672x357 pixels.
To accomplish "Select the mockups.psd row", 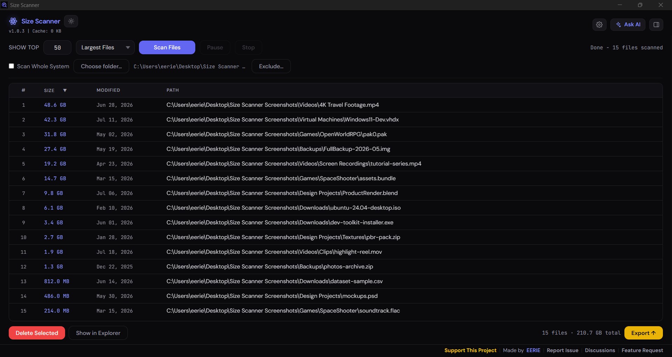I will coord(336,296).
